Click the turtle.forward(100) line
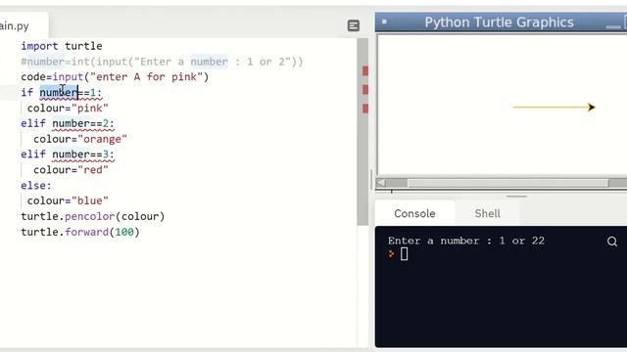627x352 pixels. click(80, 232)
